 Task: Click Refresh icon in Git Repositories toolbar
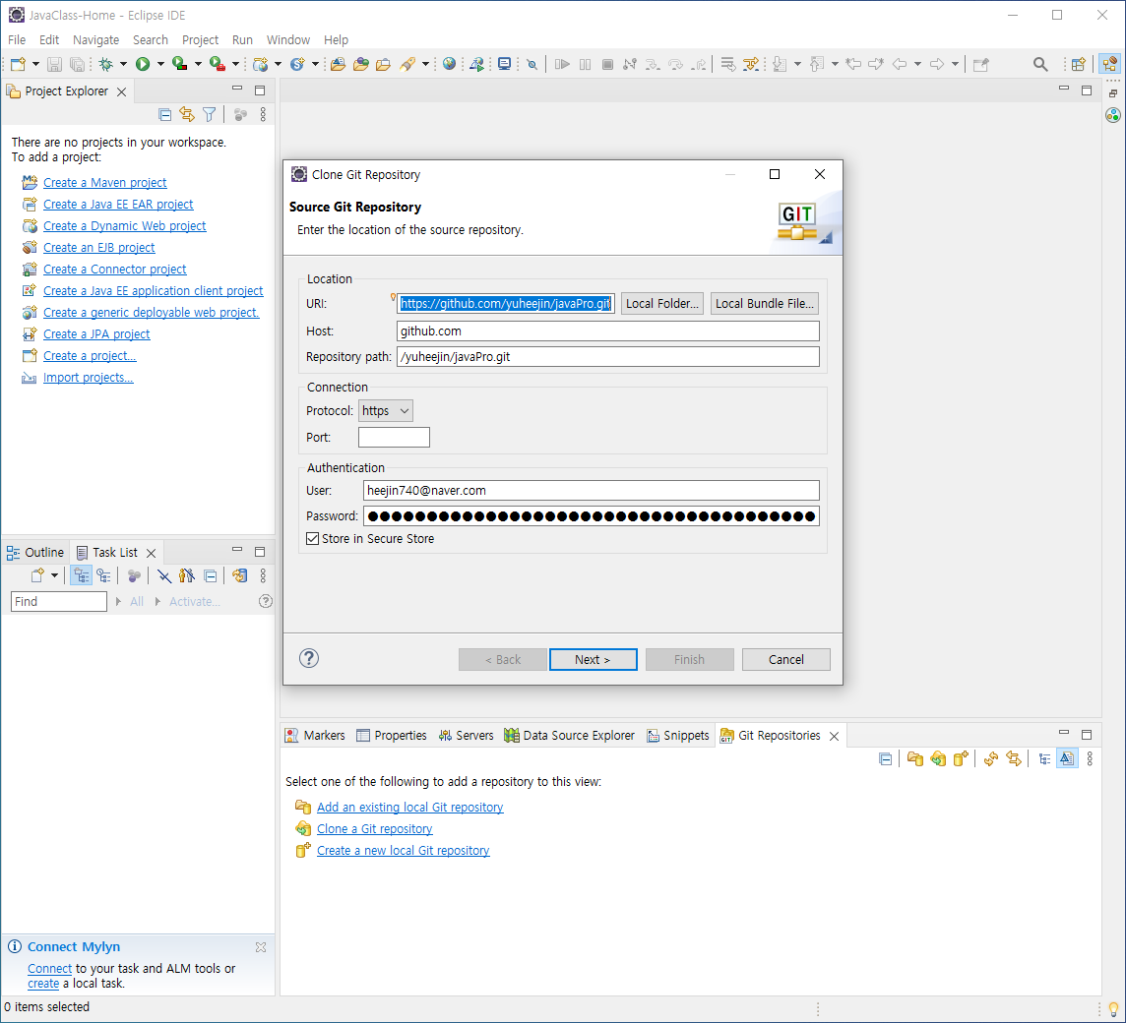tap(991, 758)
